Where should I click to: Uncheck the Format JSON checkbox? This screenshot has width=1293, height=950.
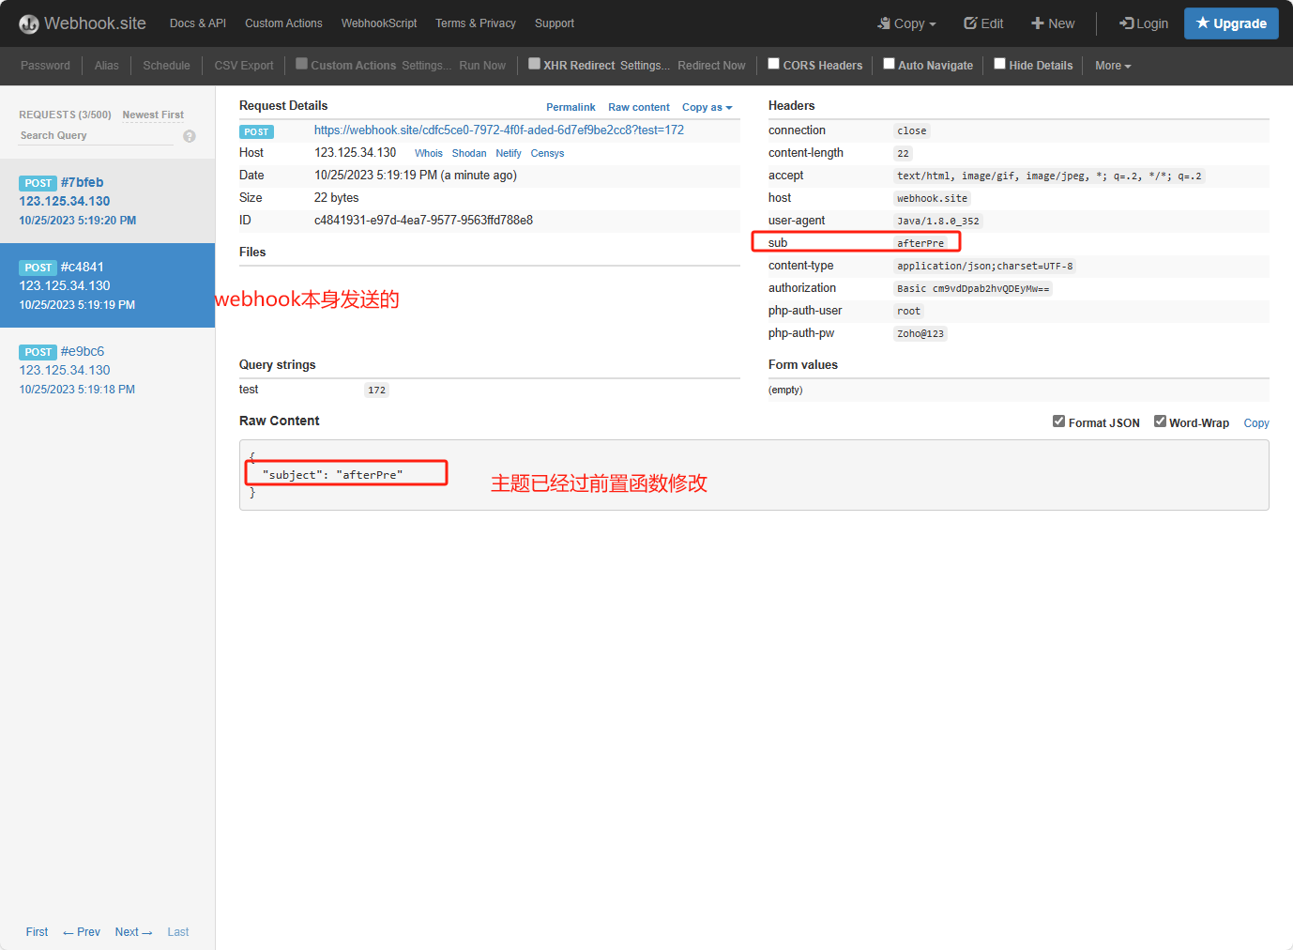[1058, 421]
